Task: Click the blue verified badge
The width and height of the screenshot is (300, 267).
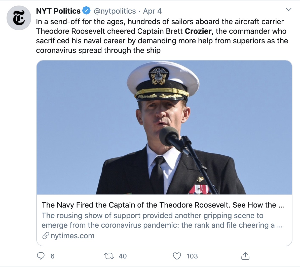Action: [x=87, y=11]
